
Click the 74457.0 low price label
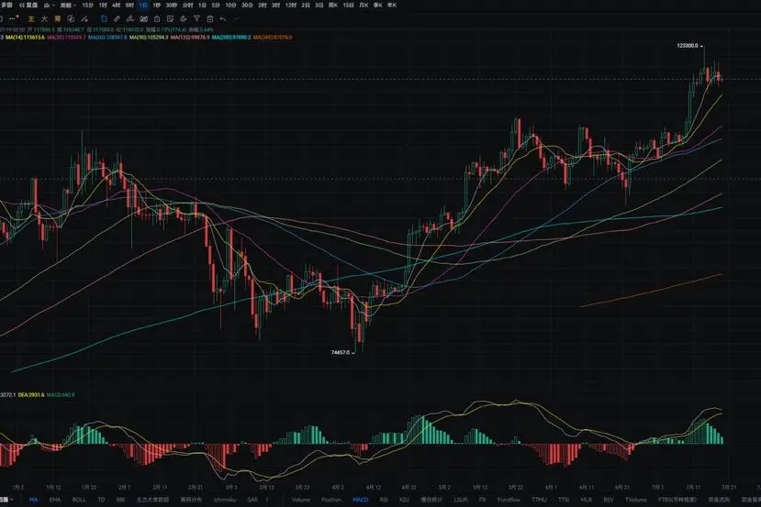[x=341, y=352]
